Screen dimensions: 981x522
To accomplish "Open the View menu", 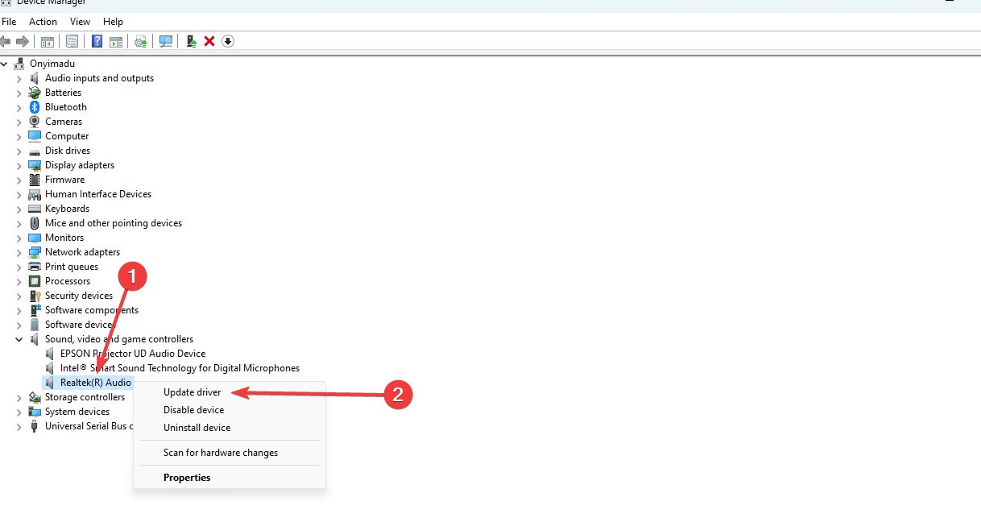I will click(x=80, y=22).
